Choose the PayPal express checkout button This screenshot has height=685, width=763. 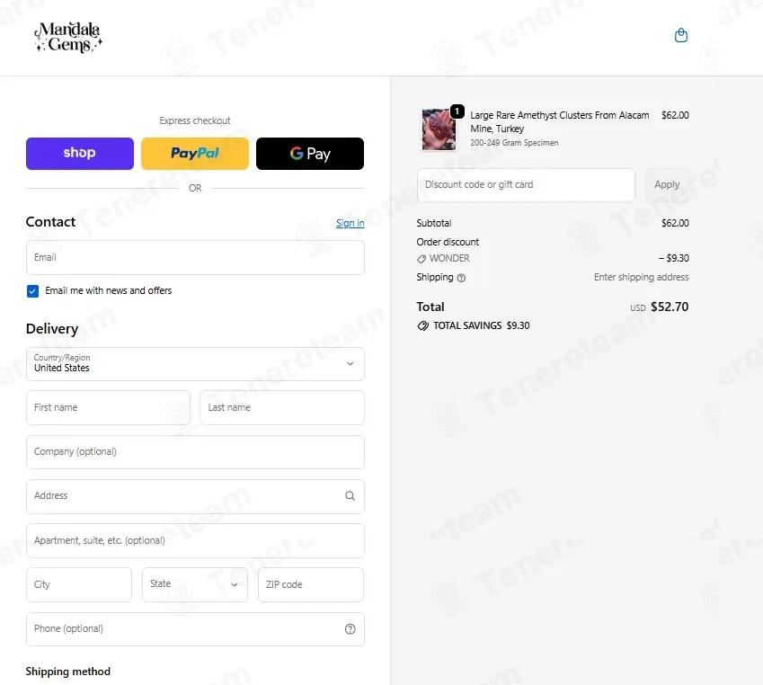pos(195,154)
